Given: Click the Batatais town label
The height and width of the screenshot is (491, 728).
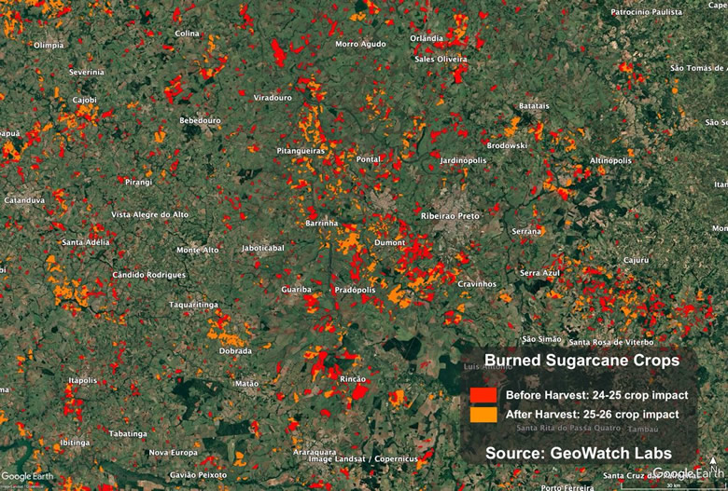Looking at the screenshot, I should pyautogui.click(x=534, y=106).
